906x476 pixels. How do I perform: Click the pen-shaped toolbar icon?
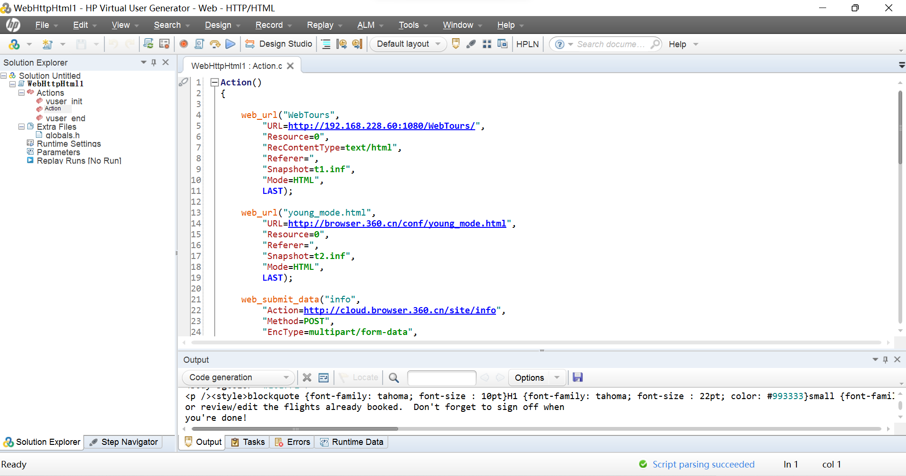(x=471, y=44)
